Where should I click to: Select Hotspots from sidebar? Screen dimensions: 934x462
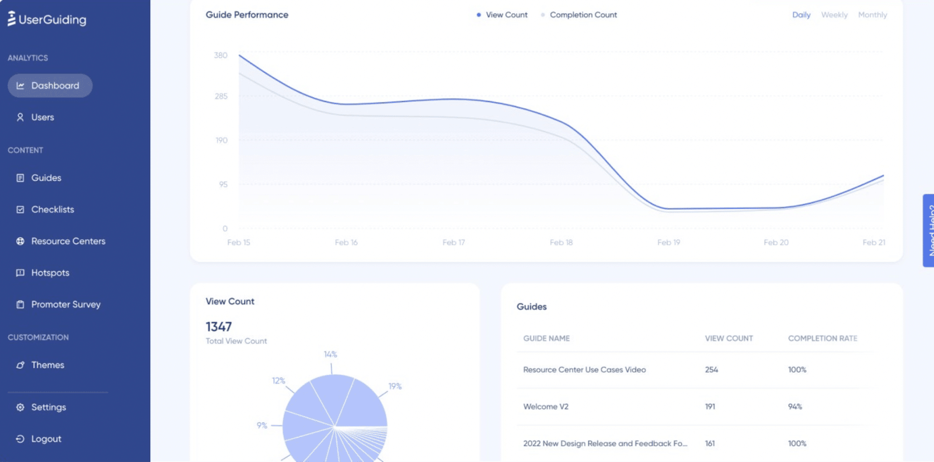click(50, 273)
